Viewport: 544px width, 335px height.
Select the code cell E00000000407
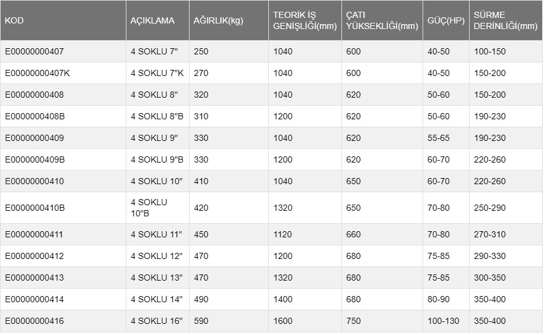(34, 51)
